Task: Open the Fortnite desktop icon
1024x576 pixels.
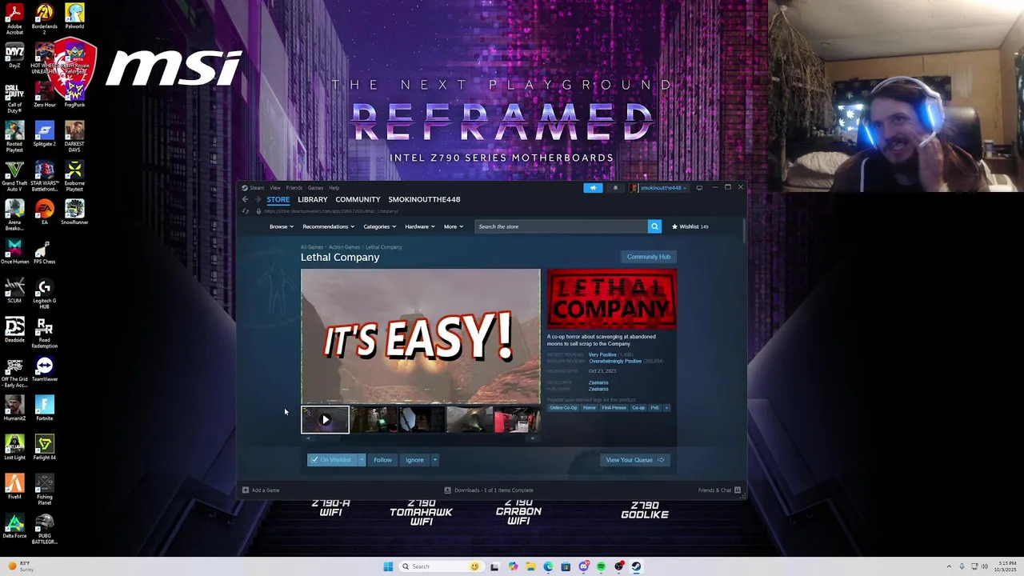Action: pos(45,408)
